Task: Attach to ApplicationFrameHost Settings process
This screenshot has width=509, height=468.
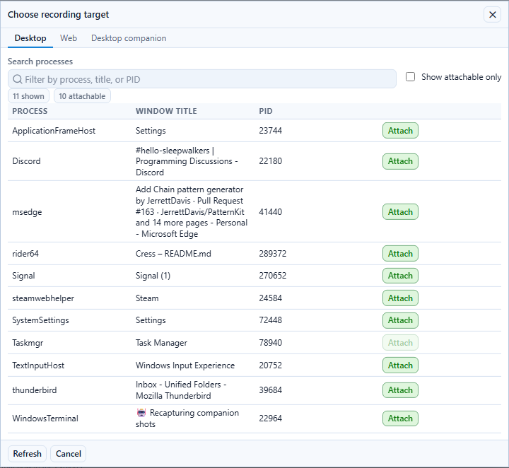Action: click(400, 131)
